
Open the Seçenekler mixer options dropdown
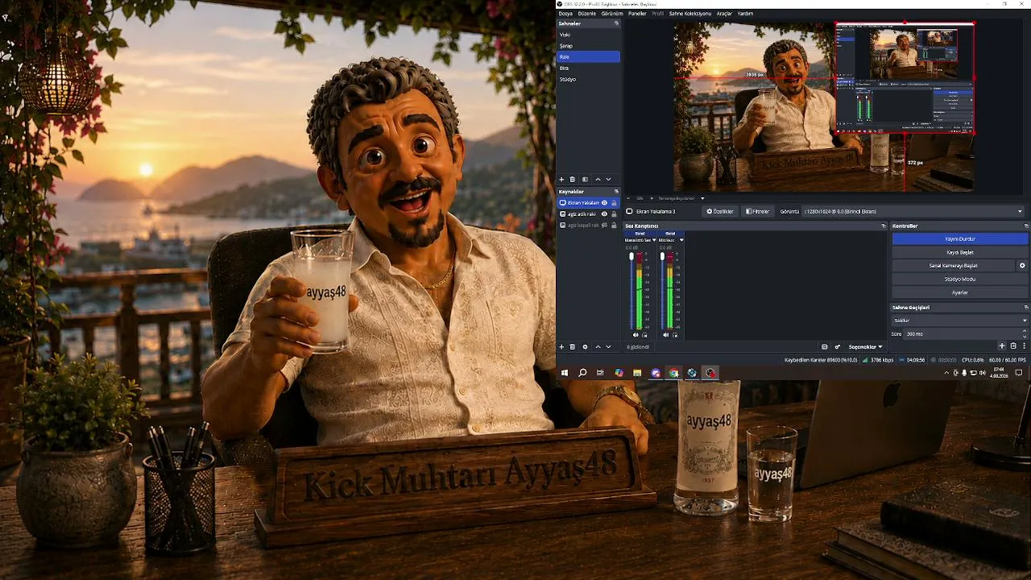(865, 346)
